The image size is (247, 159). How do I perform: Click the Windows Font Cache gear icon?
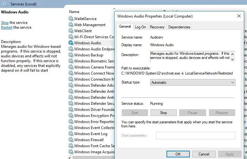point(71,146)
